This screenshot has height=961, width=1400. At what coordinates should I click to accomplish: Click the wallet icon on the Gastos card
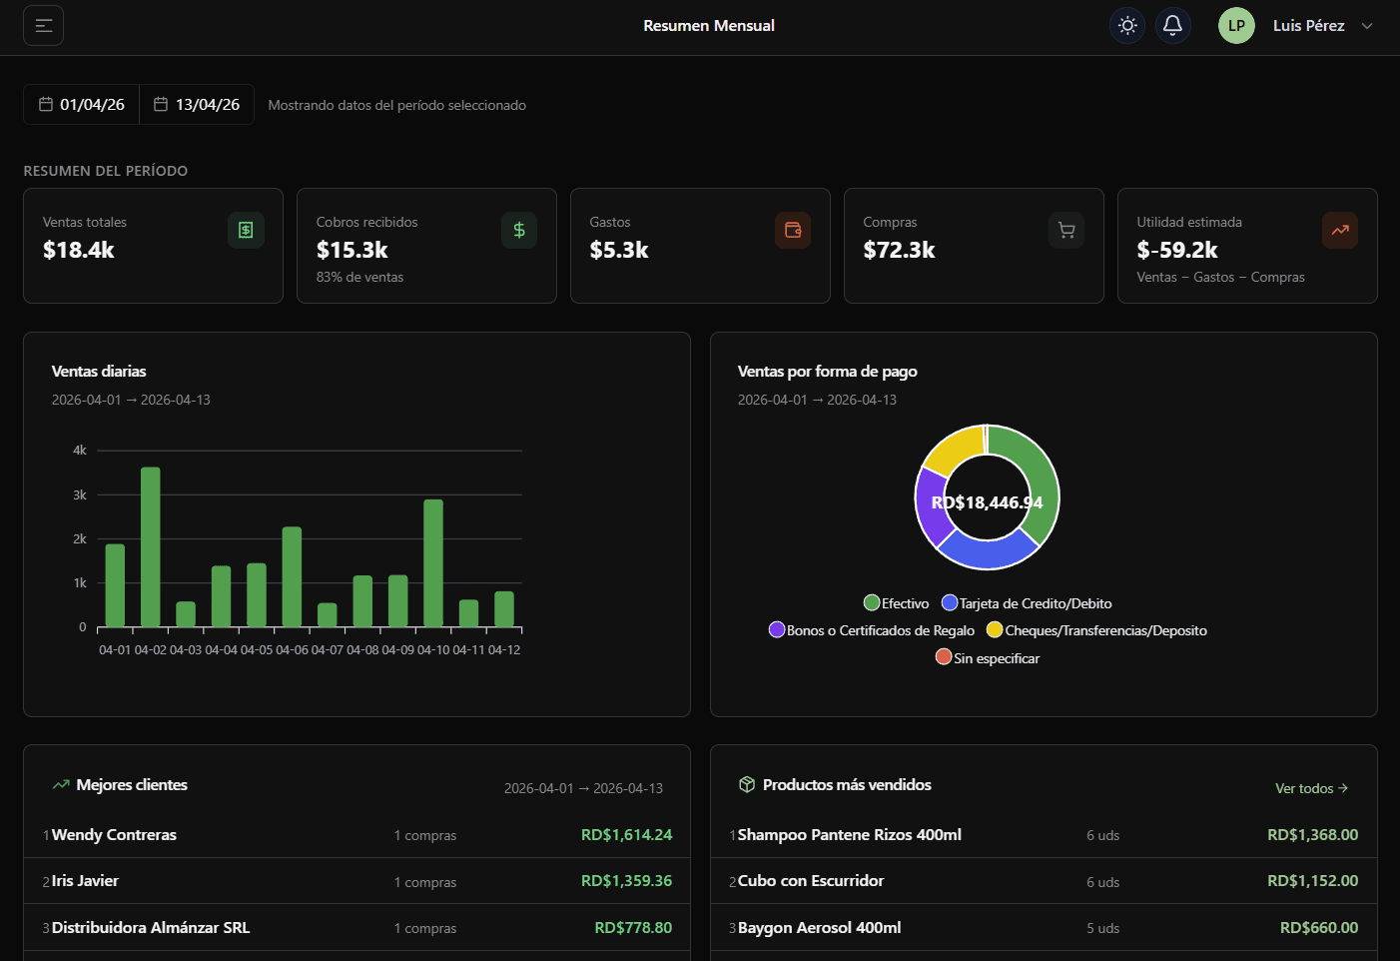(793, 230)
